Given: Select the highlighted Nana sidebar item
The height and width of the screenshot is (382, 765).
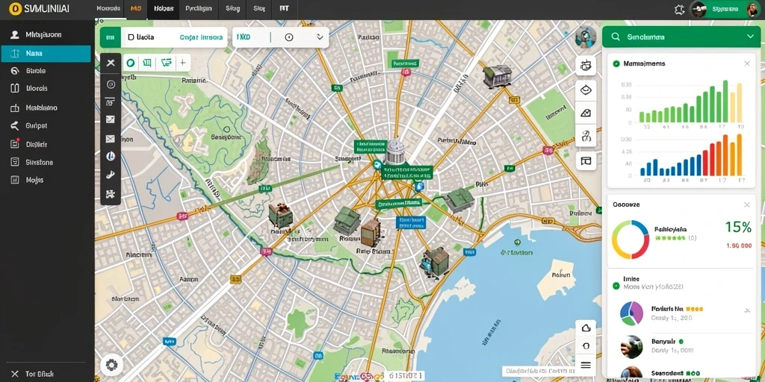Looking at the screenshot, I should (46, 54).
